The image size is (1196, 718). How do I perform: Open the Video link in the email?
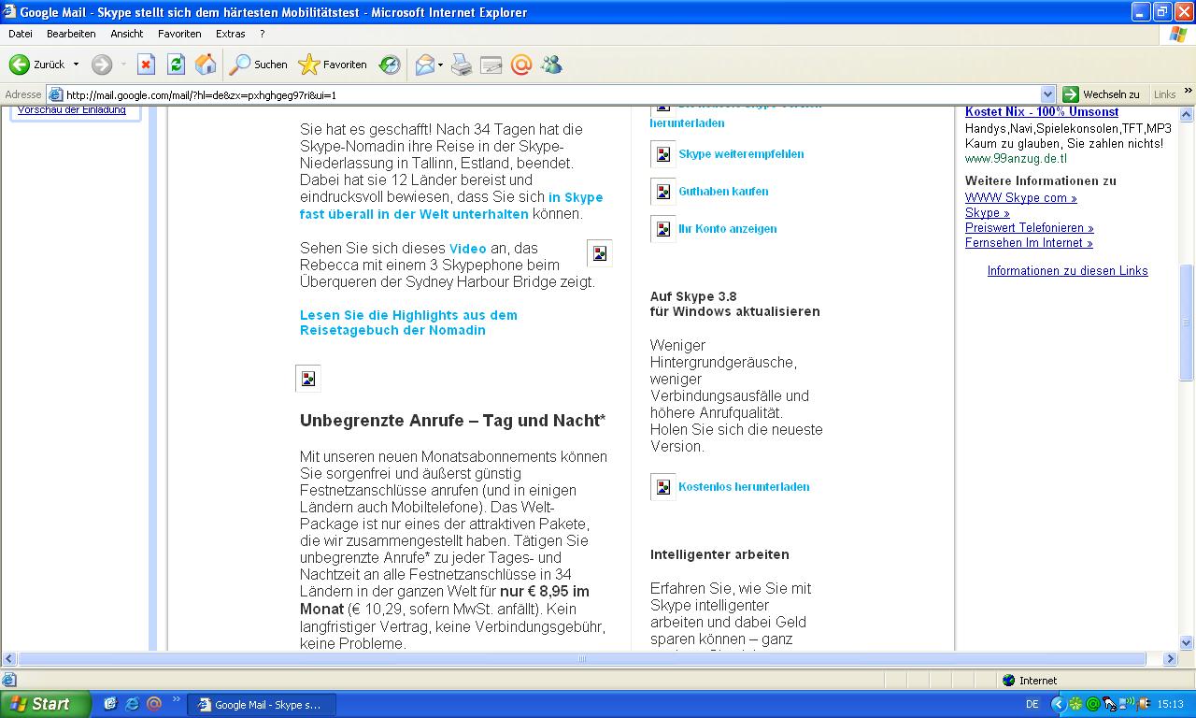click(468, 249)
